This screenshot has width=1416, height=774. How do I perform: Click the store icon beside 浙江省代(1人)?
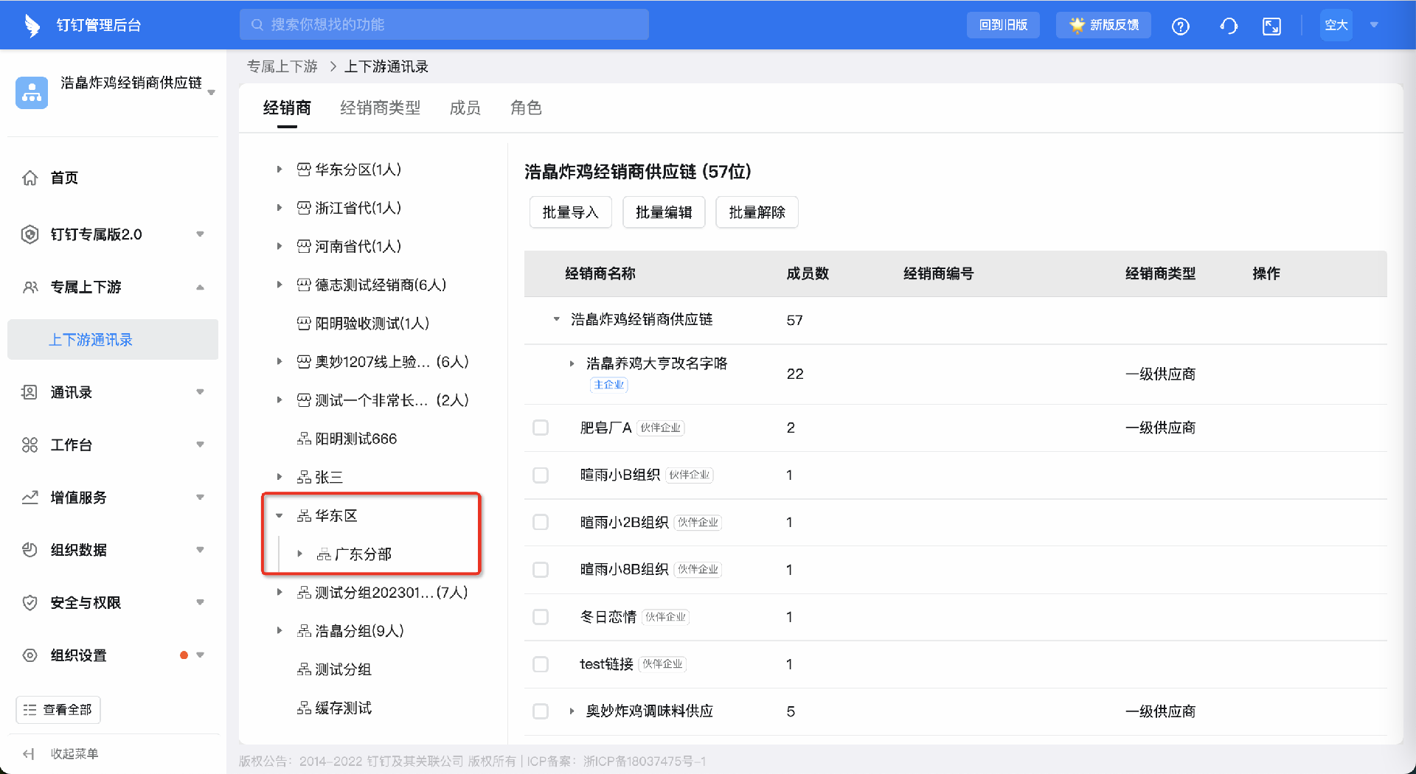coord(304,208)
